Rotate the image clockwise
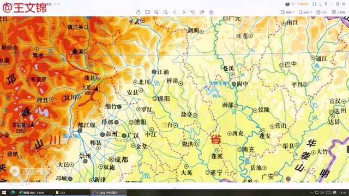The height and width of the screenshot is (196, 349). [202, 12]
